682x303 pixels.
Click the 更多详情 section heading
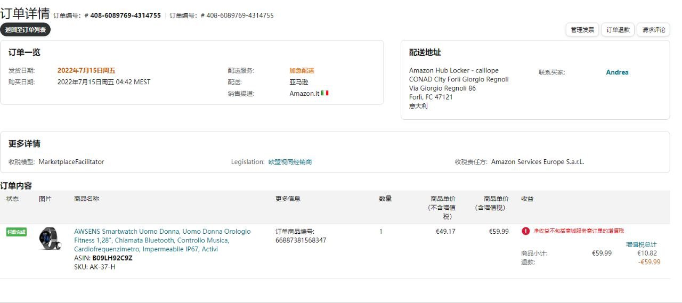tap(25, 144)
